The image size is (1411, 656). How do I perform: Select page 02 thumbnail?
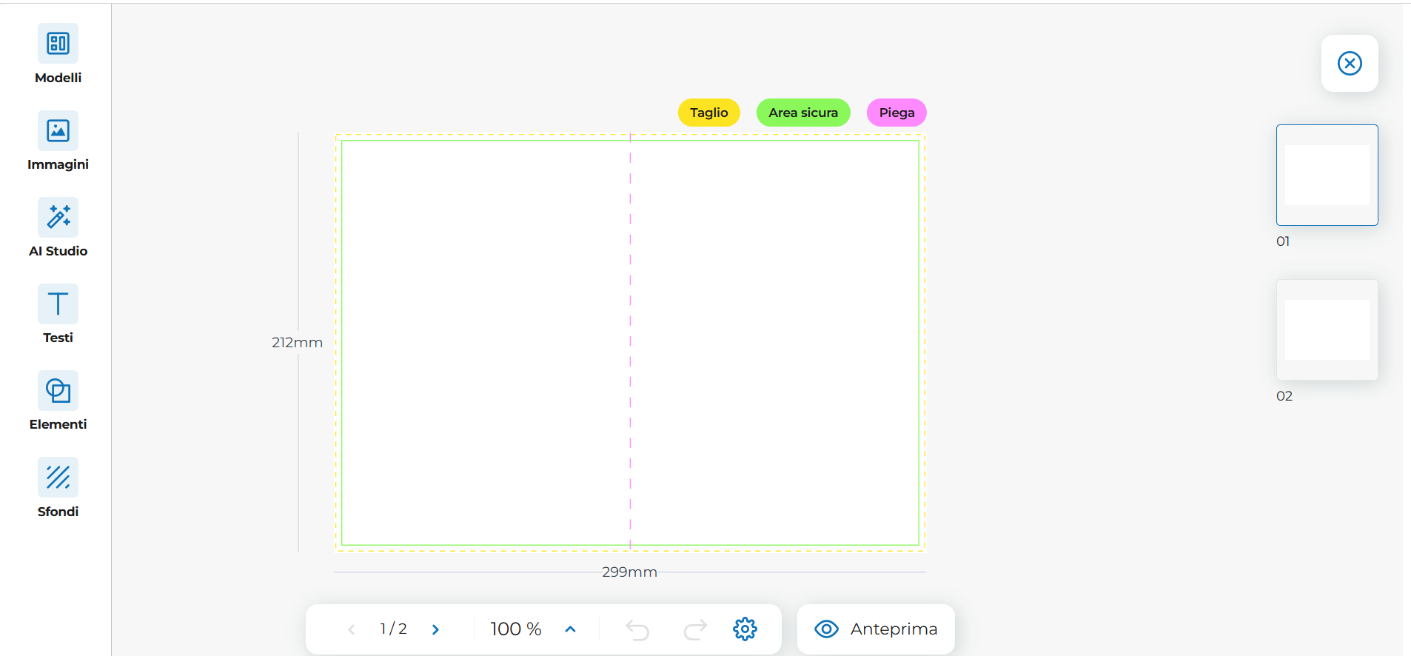(x=1327, y=329)
